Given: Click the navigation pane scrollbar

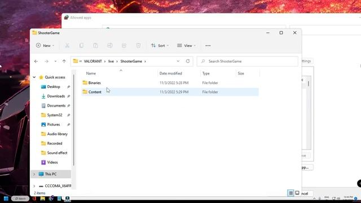Looking at the screenshot, I should 74,120.
